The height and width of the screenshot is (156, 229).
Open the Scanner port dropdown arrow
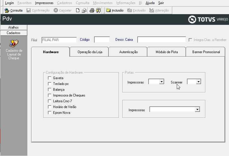pyautogui.click(x=198, y=82)
